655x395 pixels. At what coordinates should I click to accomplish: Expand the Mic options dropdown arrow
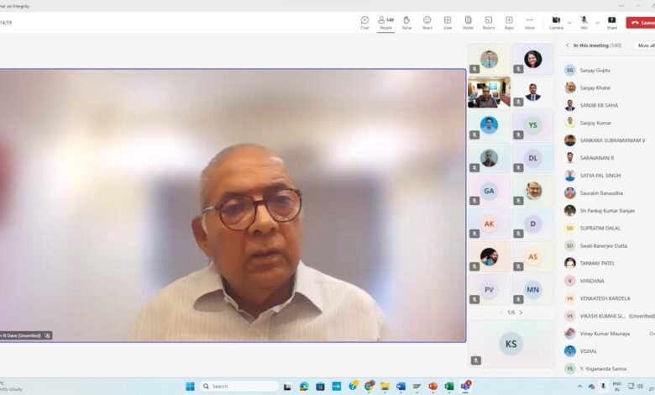click(596, 23)
